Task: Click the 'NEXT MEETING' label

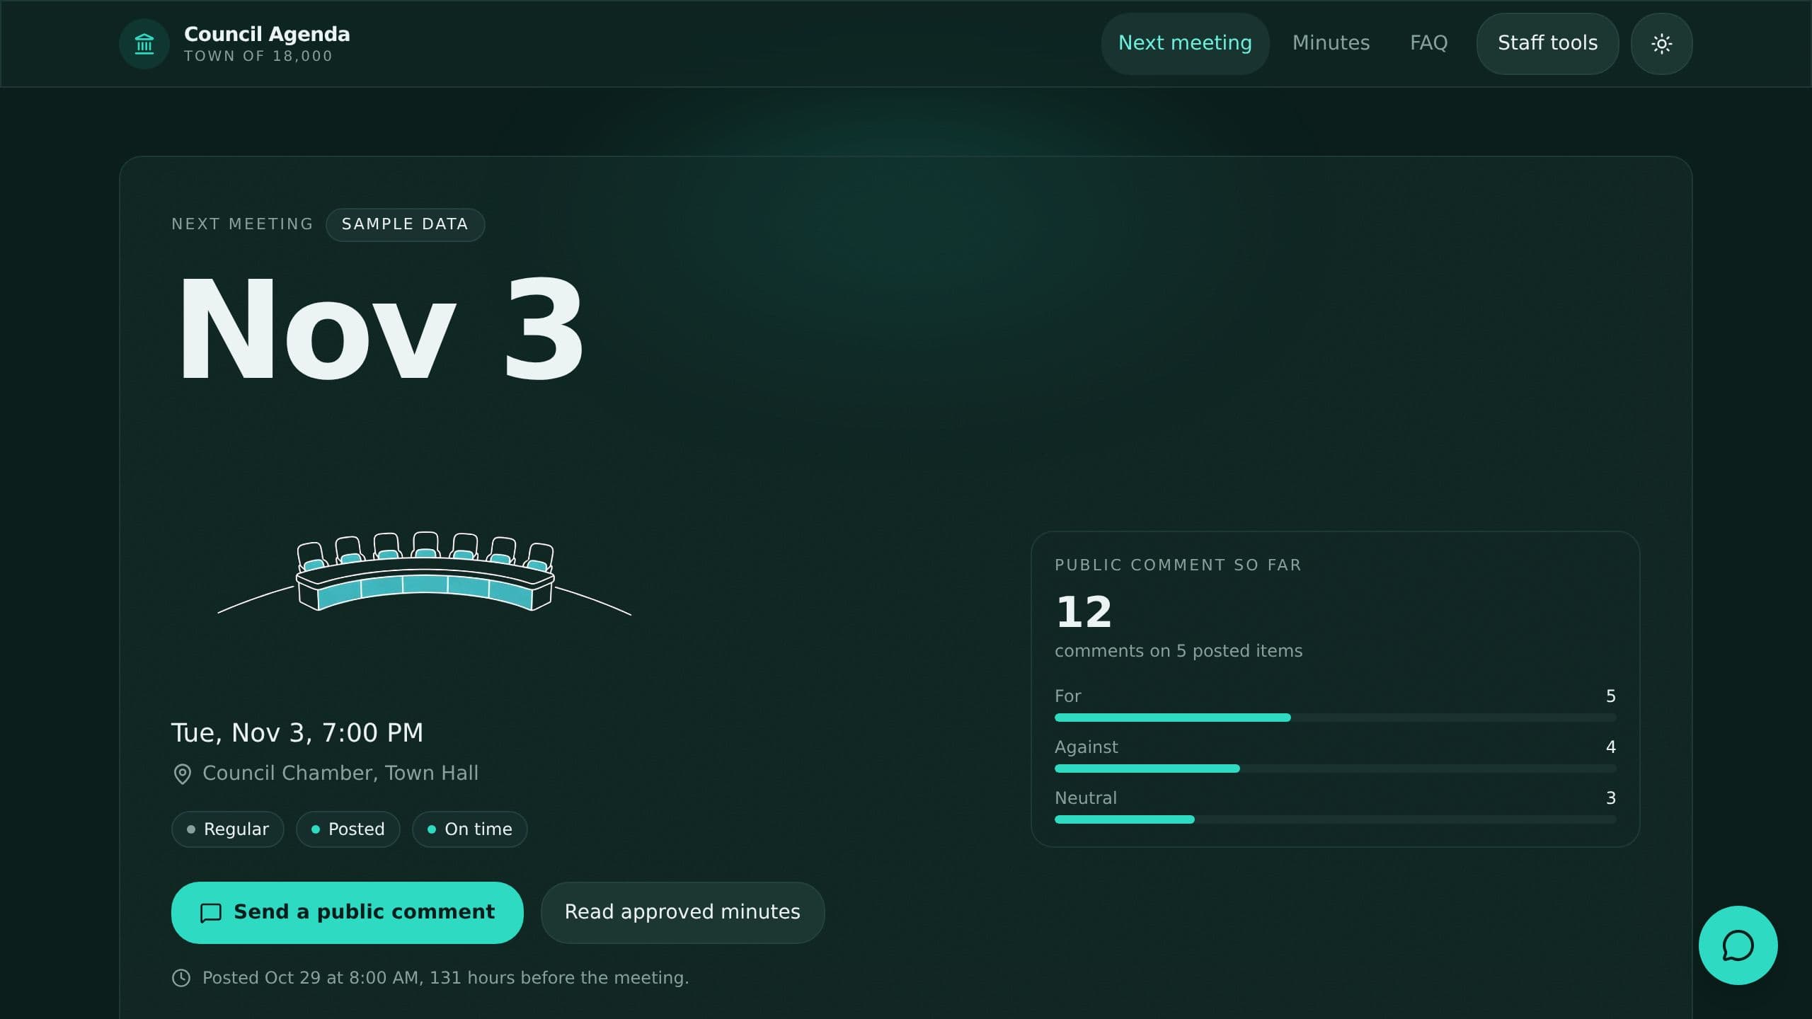Action: tap(242, 224)
